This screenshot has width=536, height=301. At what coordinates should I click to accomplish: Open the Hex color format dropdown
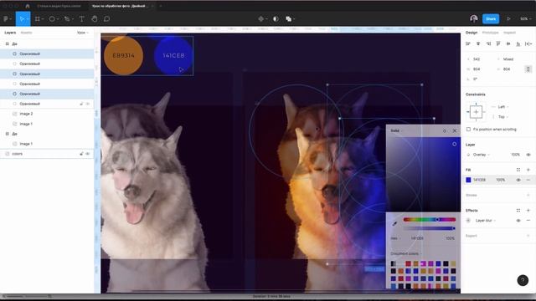(x=395, y=238)
